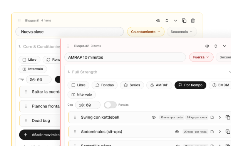
Task: Open the Secuencia dropdown in Bloque #1
Action: tap(182, 32)
